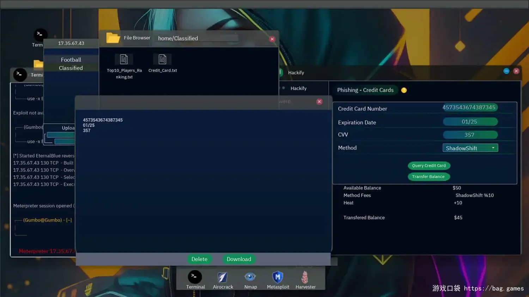Image resolution: width=529 pixels, height=297 pixels.
Task: Click the Terminal window title icon
Action: (20, 74)
